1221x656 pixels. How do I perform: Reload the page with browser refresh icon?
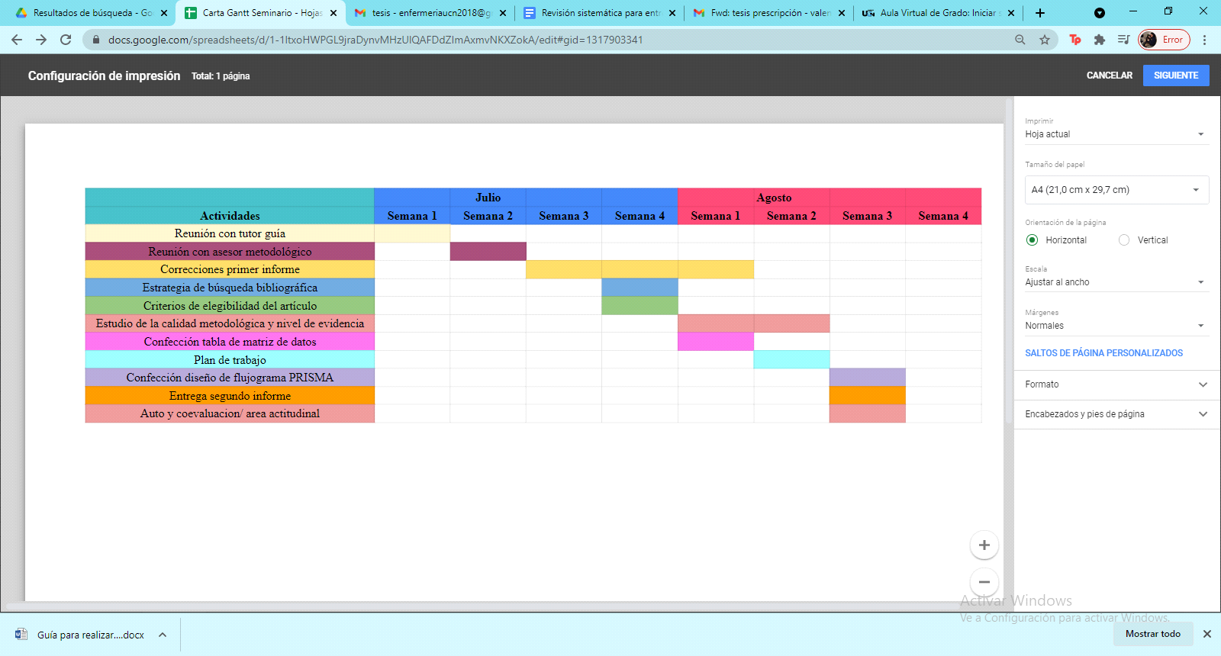tap(66, 40)
